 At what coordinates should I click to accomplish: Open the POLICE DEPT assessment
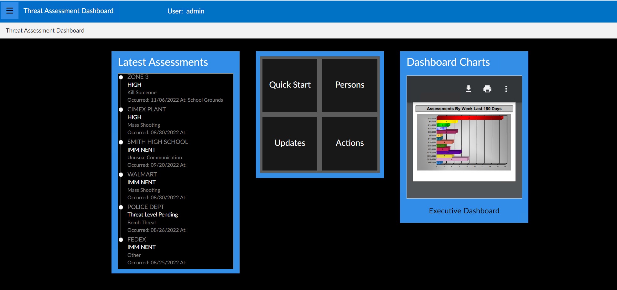[x=146, y=207]
